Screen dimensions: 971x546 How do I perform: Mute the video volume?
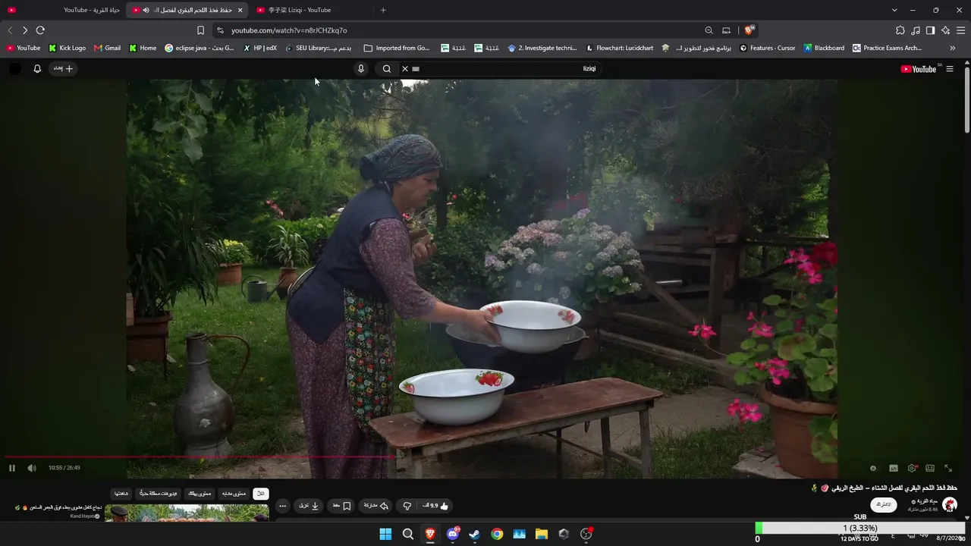pos(31,468)
